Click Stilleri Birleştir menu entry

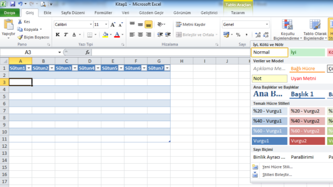pyautogui.click(x=277, y=175)
